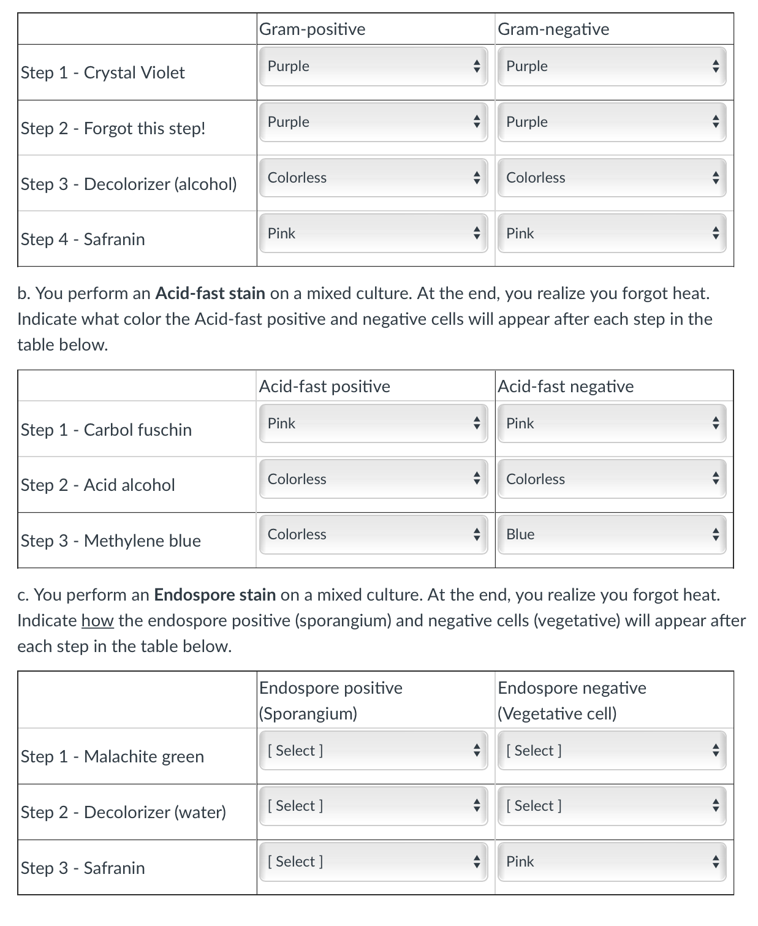Open Gram-positive Forgot this step dropdown
Image resolution: width=758 pixels, height=926 pixels.
point(373,122)
